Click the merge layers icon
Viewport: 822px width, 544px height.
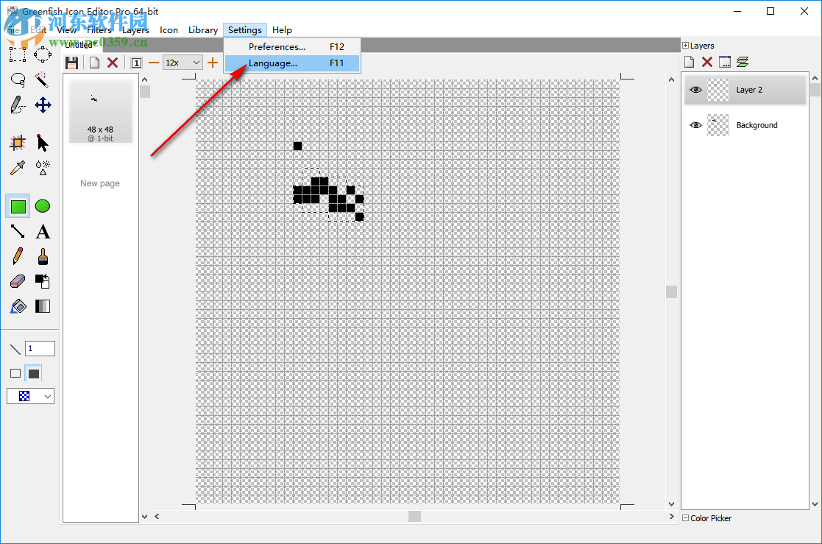743,62
